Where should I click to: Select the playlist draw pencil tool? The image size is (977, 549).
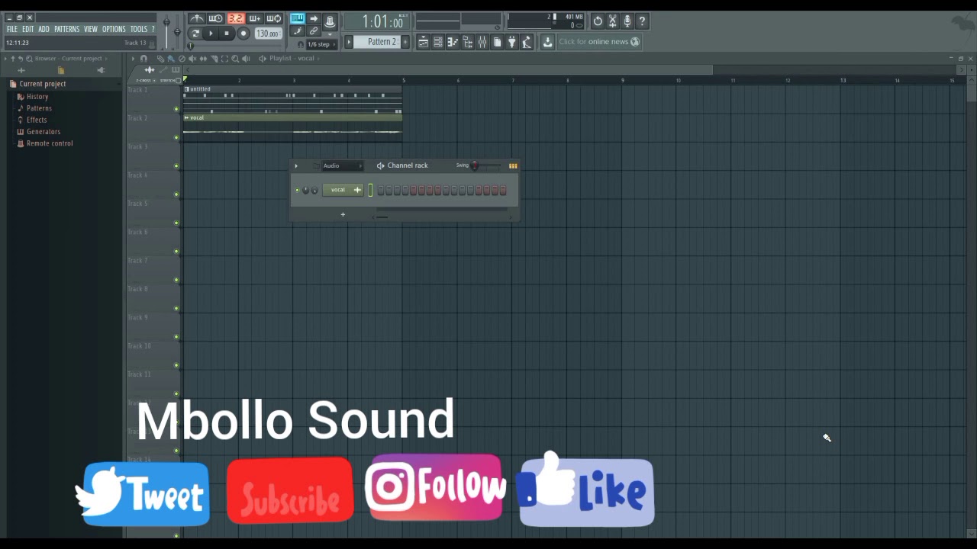coord(160,59)
